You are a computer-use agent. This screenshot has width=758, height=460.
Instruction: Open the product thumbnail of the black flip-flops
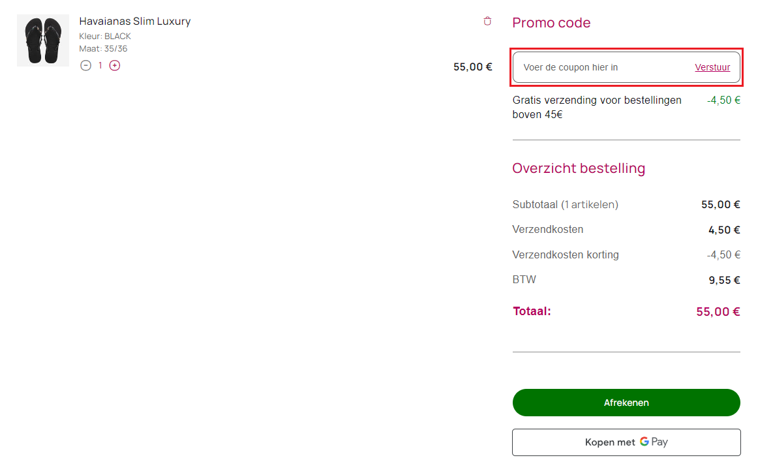[x=42, y=40]
